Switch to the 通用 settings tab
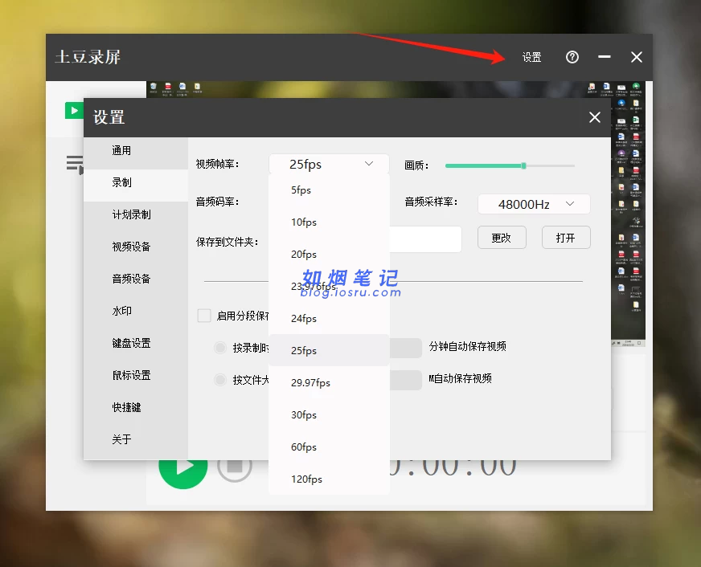Image resolution: width=701 pixels, height=567 pixels. [136, 151]
